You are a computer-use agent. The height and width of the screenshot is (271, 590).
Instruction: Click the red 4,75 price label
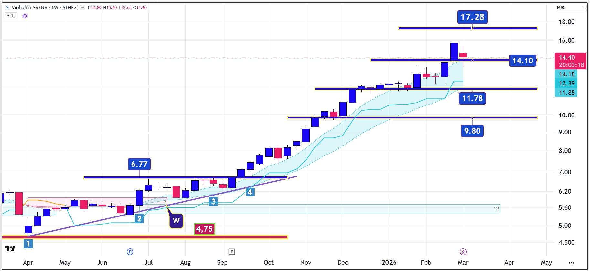[x=204, y=229]
